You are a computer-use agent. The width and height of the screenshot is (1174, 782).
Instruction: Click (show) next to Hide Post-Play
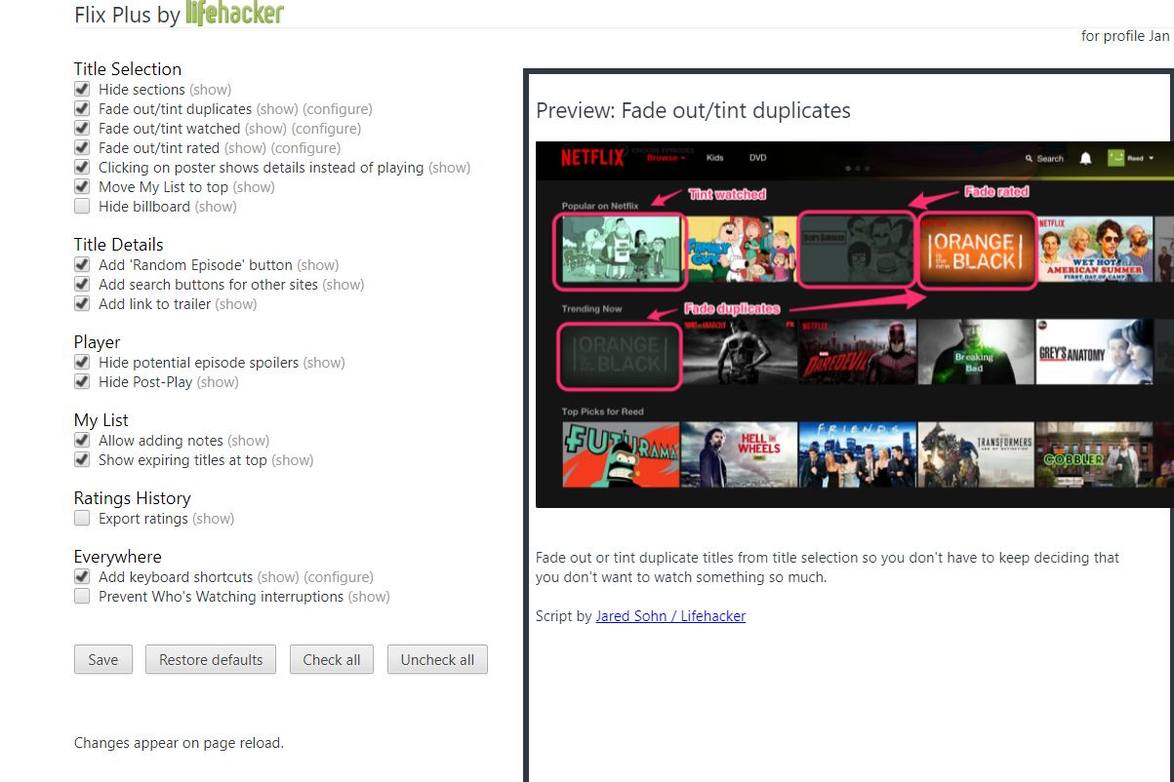(218, 382)
